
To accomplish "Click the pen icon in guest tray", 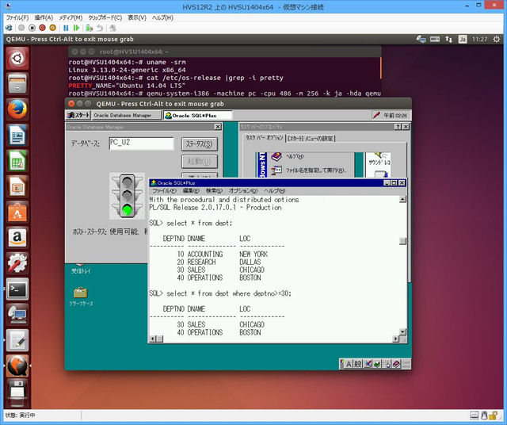I will (376, 115).
